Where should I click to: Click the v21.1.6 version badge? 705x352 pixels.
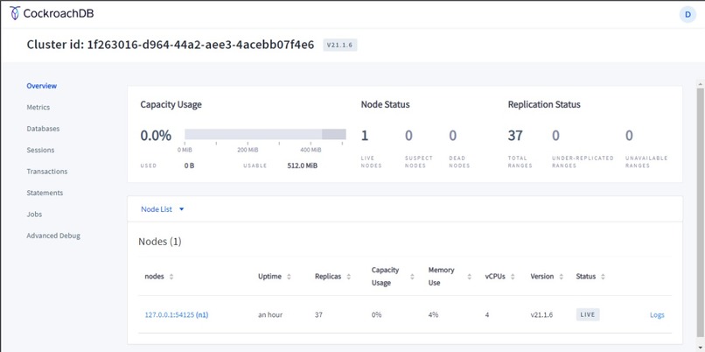tap(340, 45)
